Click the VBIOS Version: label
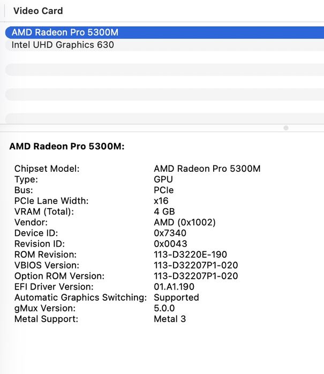Image resolution: width=324 pixels, height=374 pixels. 47,265
